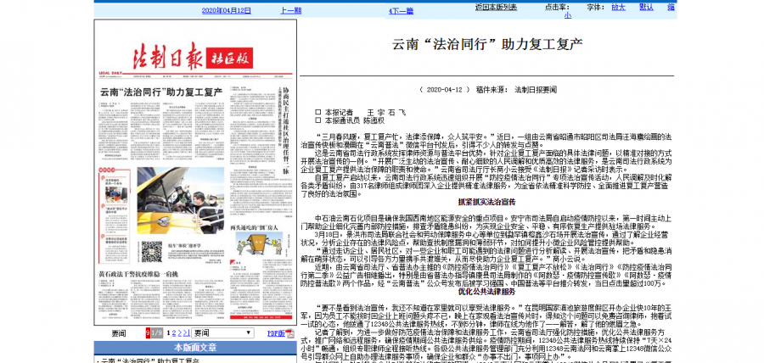Return to section list 返回本版列表
The width and height of the screenshot is (764, 363).
click(496, 8)
